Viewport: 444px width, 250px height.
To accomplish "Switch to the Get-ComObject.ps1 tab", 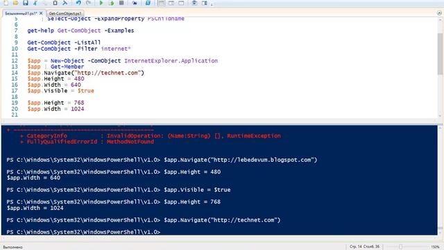I will coord(65,13).
